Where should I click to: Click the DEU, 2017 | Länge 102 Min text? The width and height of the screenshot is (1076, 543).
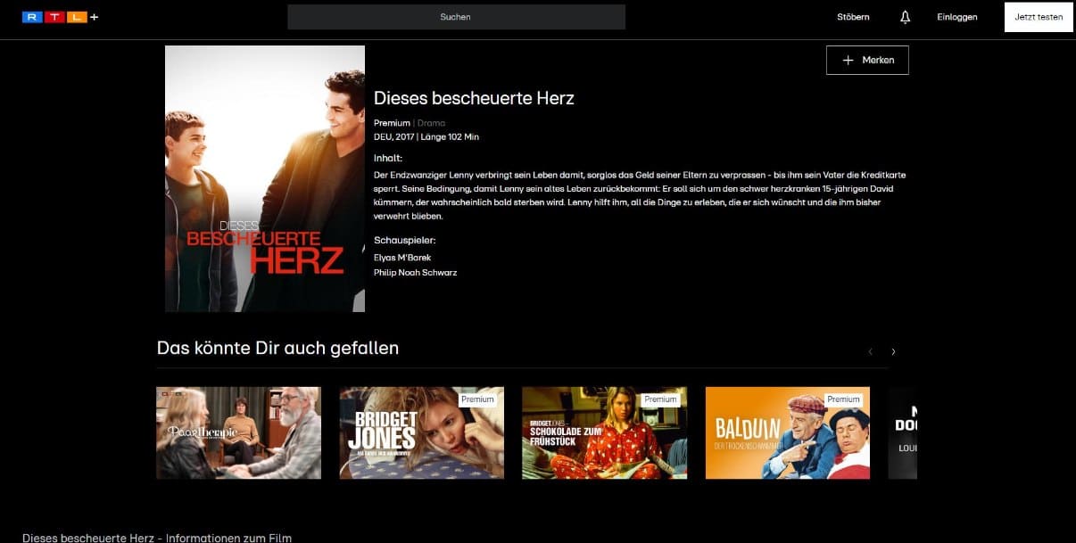point(426,136)
